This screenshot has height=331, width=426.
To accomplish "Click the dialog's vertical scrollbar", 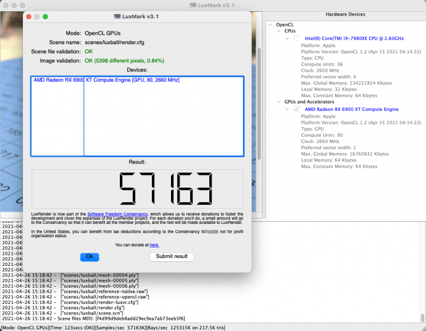I will point(259,103).
